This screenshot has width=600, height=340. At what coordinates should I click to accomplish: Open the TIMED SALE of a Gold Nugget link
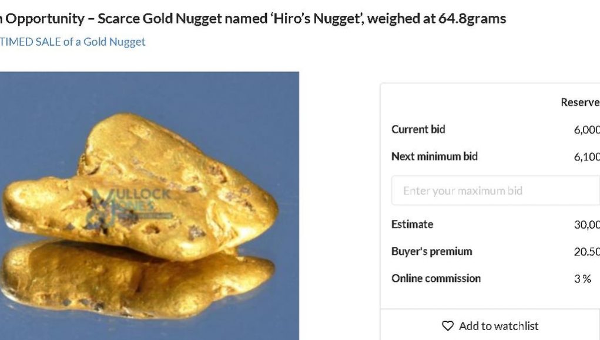click(x=73, y=42)
